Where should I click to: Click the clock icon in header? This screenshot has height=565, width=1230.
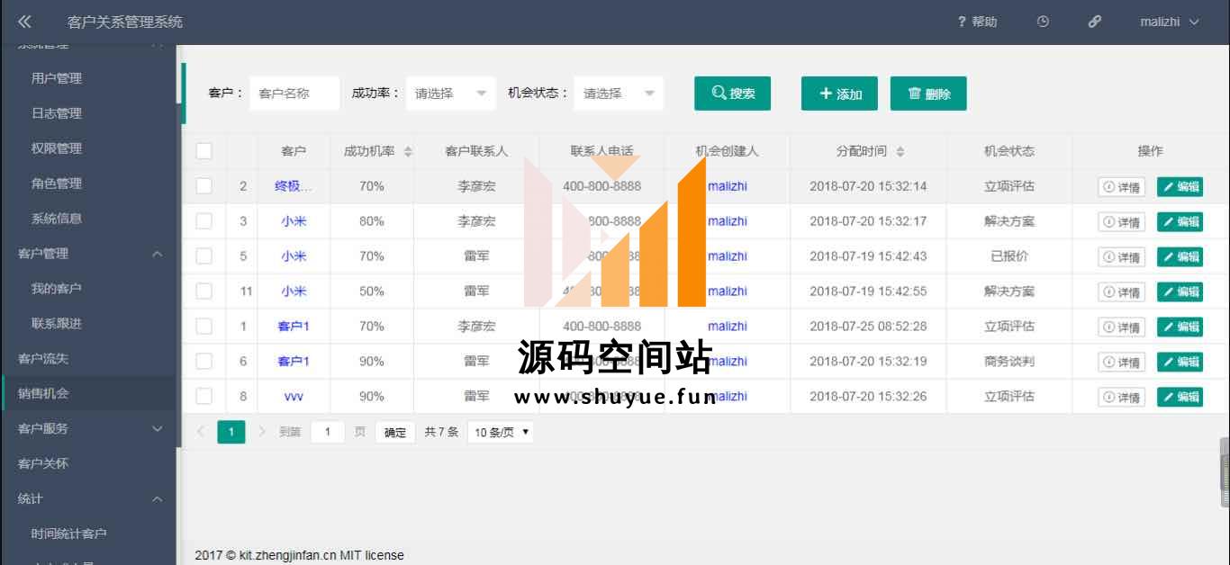pos(1043,22)
